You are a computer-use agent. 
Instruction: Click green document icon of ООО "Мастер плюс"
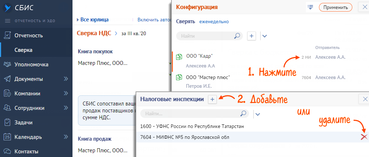point(179,77)
